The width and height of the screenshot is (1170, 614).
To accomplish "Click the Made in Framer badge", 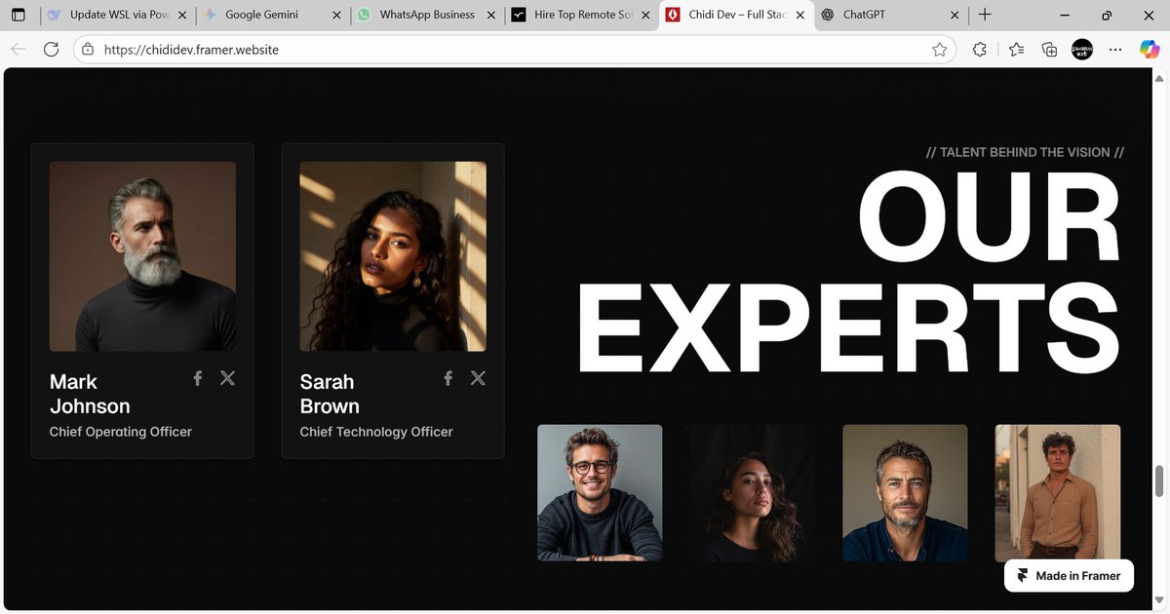I will (x=1069, y=576).
